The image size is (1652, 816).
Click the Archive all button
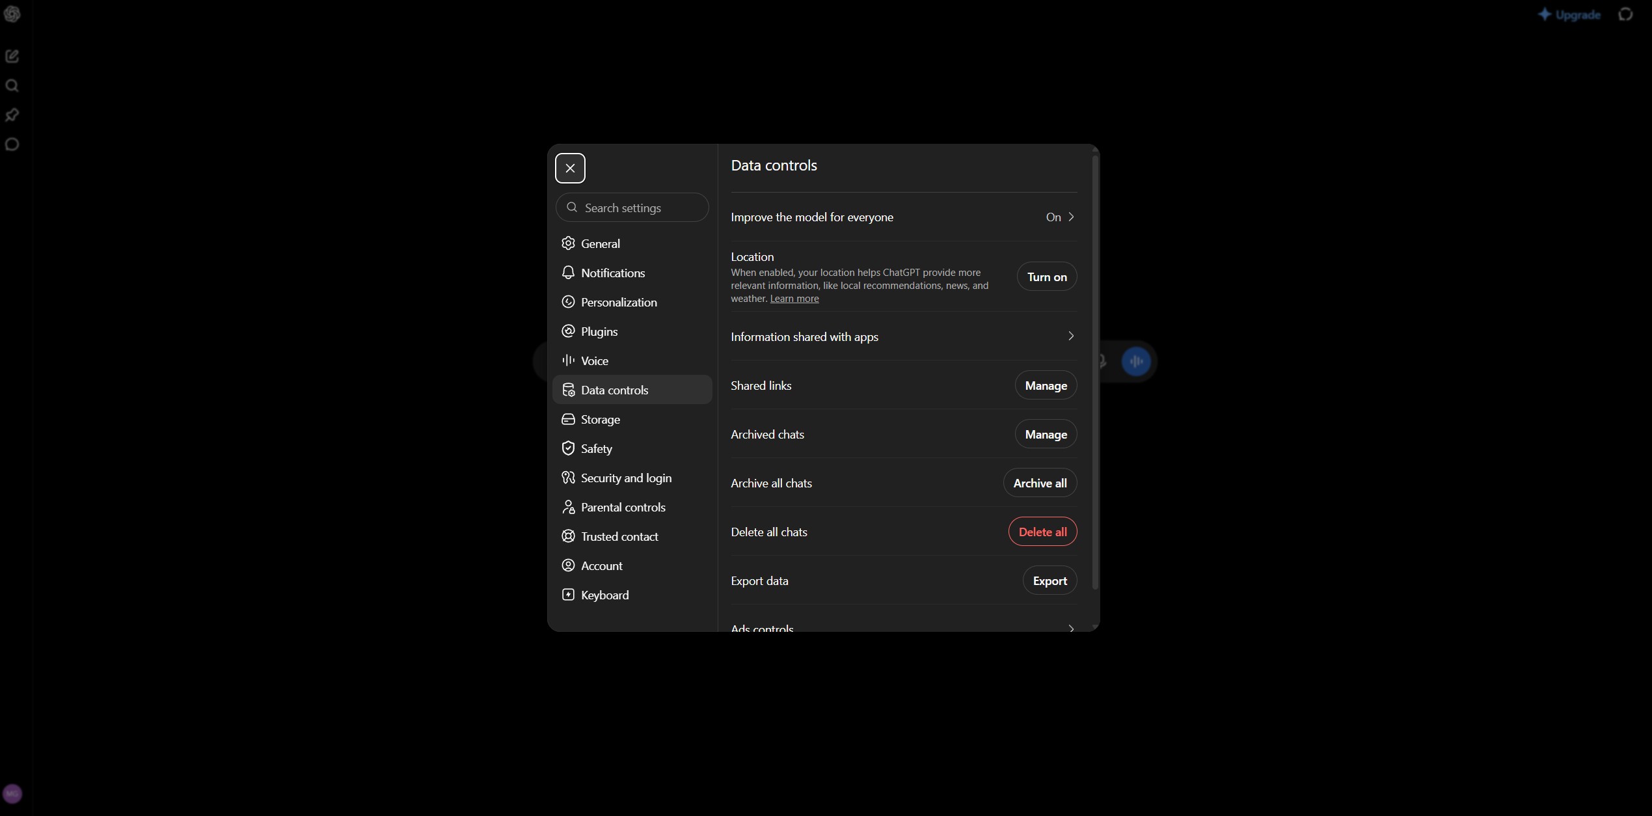point(1040,483)
